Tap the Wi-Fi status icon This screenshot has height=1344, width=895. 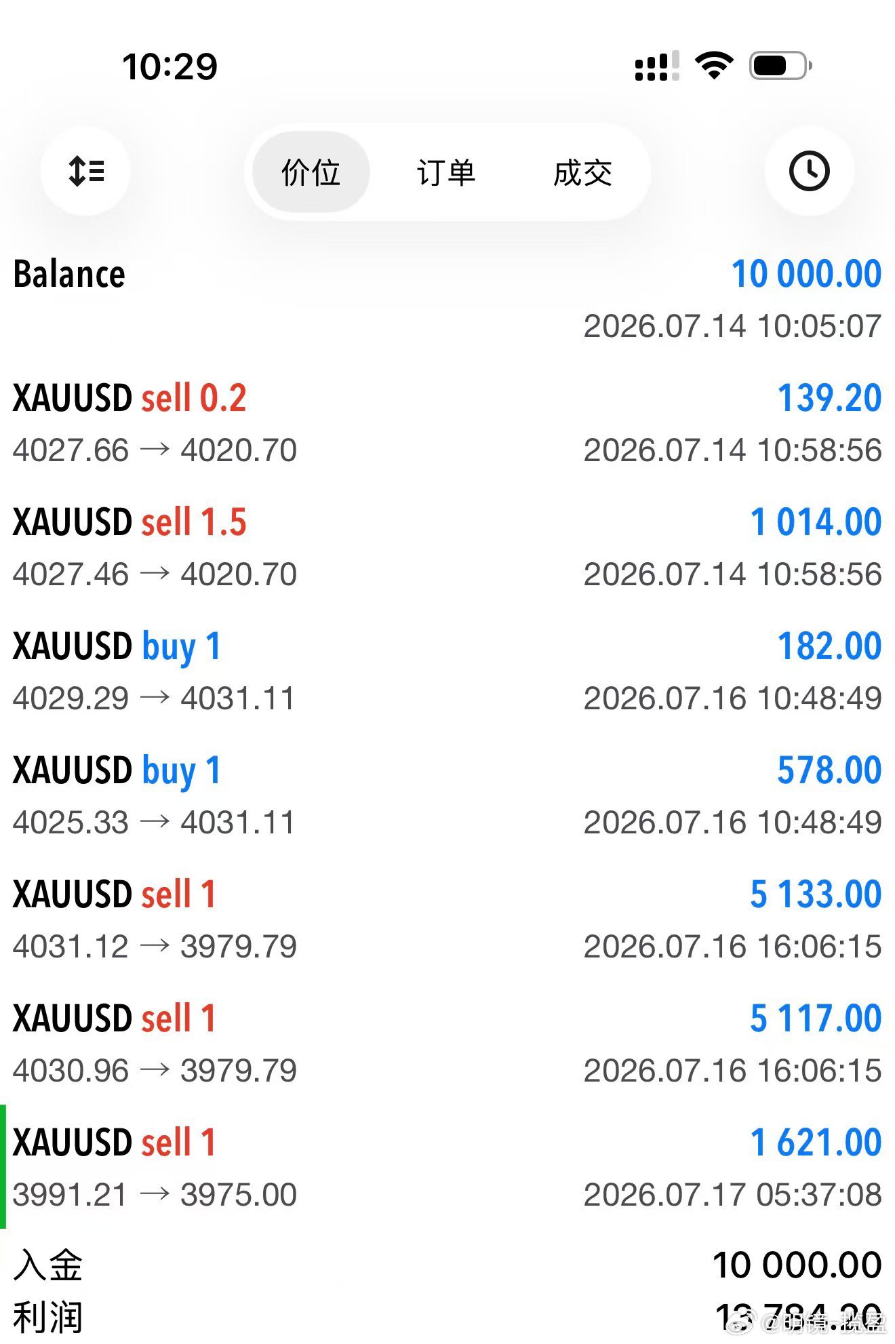click(x=714, y=66)
